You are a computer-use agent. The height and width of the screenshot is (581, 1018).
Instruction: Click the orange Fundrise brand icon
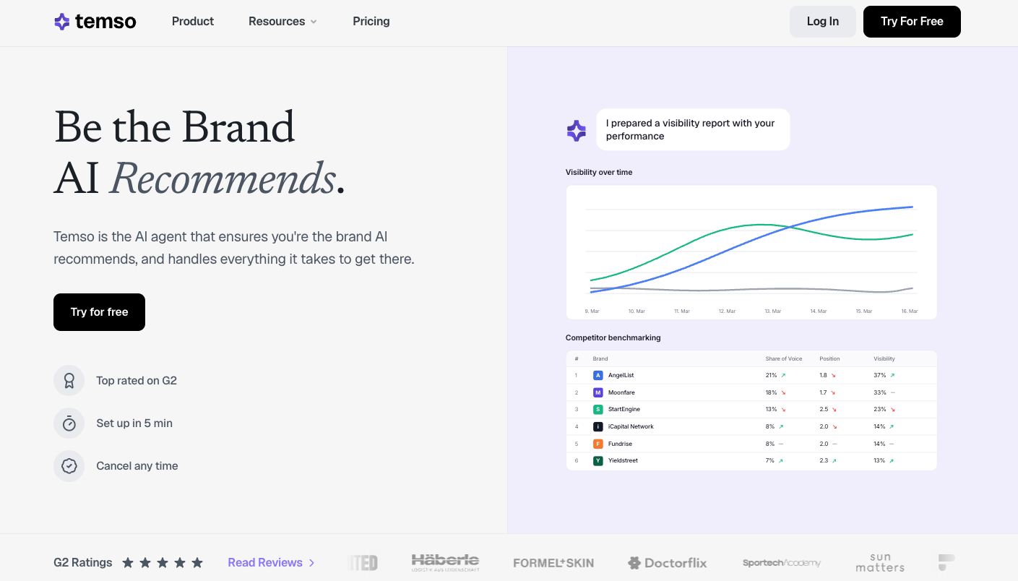pyautogui.click(x=598, y=444)
